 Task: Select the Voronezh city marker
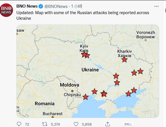pyautogui.click(x=146, y=40)
